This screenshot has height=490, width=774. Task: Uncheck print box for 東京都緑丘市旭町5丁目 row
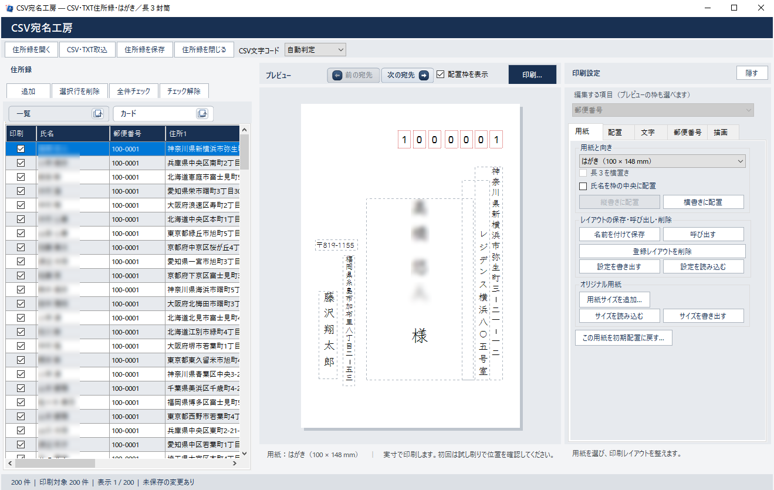21,234
